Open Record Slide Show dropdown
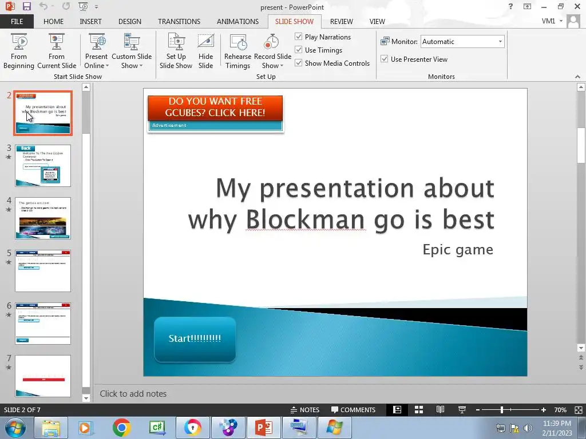 tap(272, 51)
